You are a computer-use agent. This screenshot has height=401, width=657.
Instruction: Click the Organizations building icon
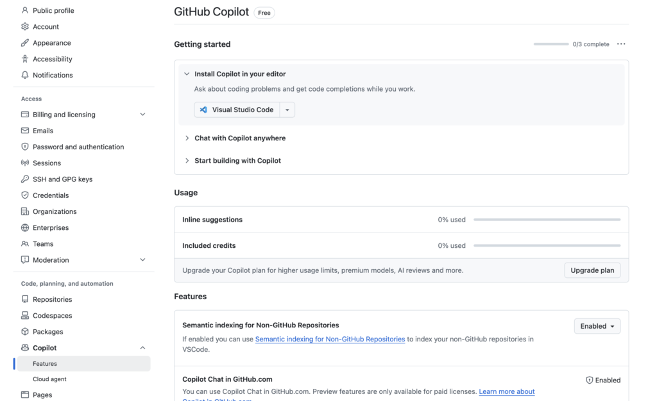(25, 211)
